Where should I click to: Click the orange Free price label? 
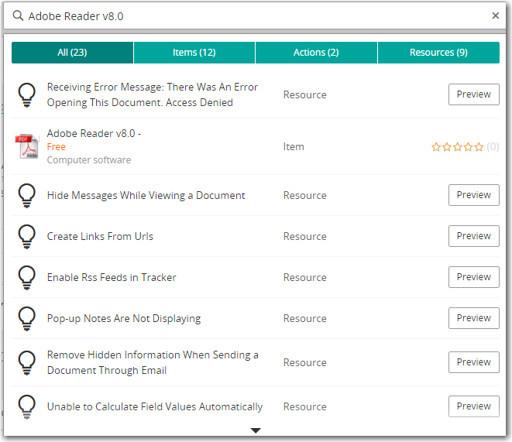[57, 147]
